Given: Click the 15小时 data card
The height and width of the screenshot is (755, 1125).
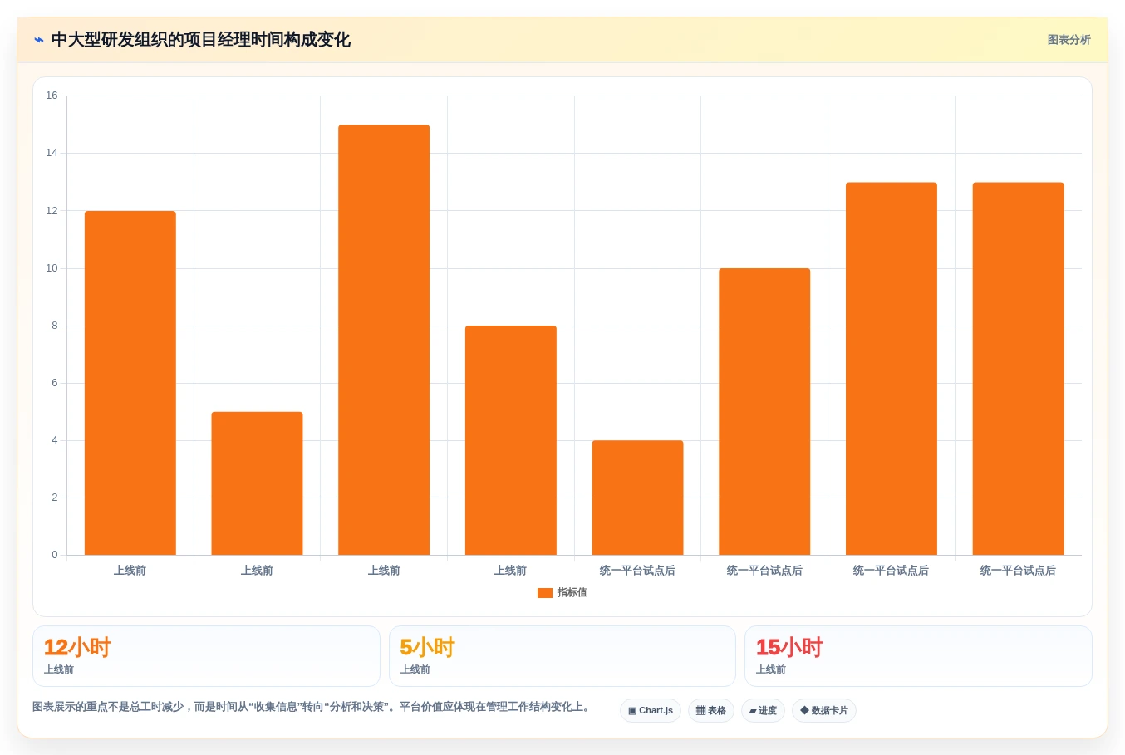Looking at the screenshot, I should pos(918,656).
